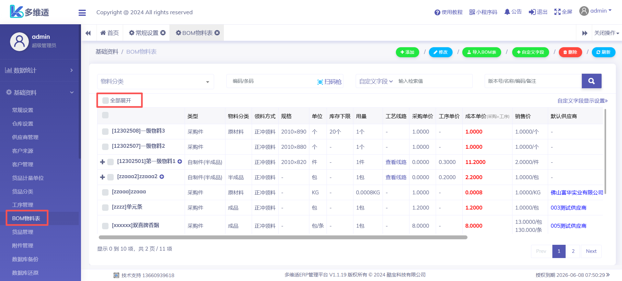Switch to the 常规设置 tab
The width and height of the screenshot is (622, 281).
[146, 33]
